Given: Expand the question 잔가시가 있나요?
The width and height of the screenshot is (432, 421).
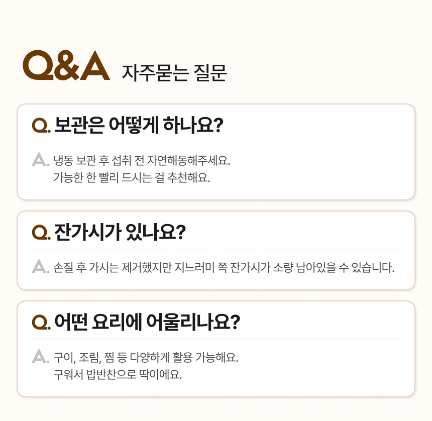Looking at the screenshot, I should pos(120,232).
